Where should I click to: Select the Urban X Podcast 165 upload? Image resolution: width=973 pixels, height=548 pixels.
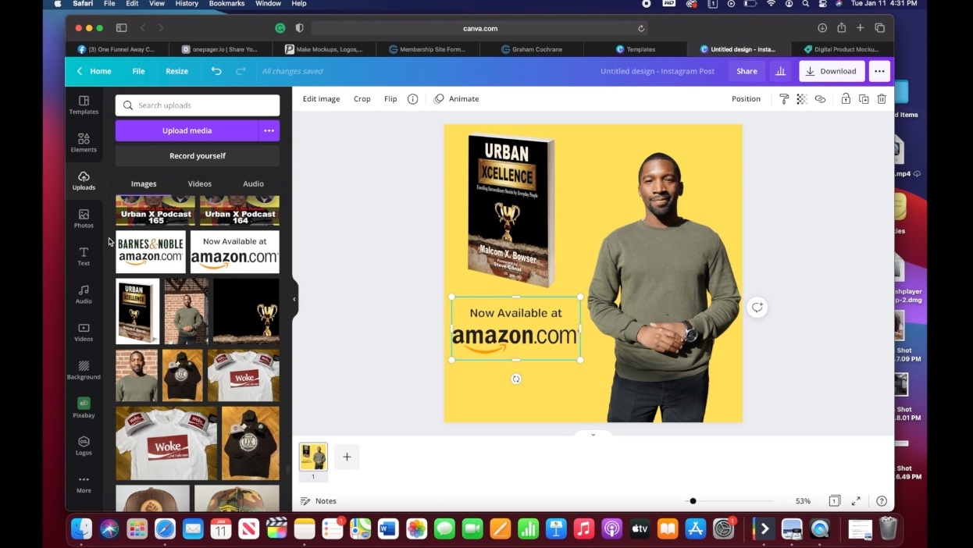[x=155, y=211]
